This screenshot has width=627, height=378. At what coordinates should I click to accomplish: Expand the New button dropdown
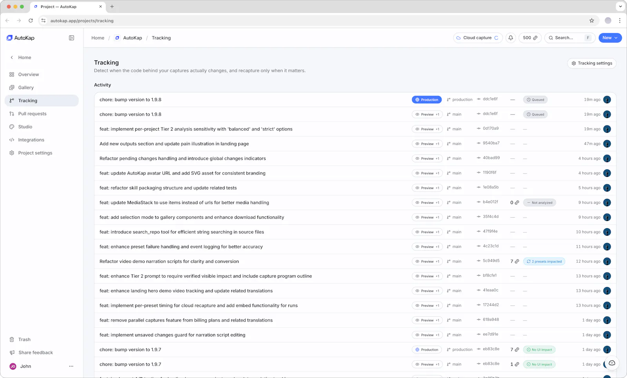click(610, 38)
